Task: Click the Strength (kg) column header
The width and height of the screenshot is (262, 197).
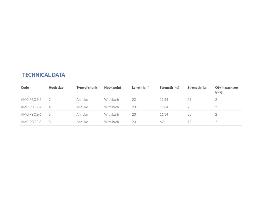Action: tap(169, 87)
